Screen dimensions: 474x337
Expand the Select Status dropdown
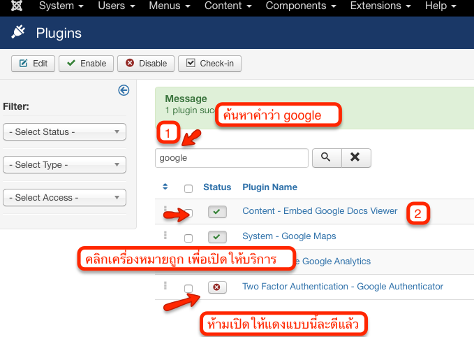point(64,131)
